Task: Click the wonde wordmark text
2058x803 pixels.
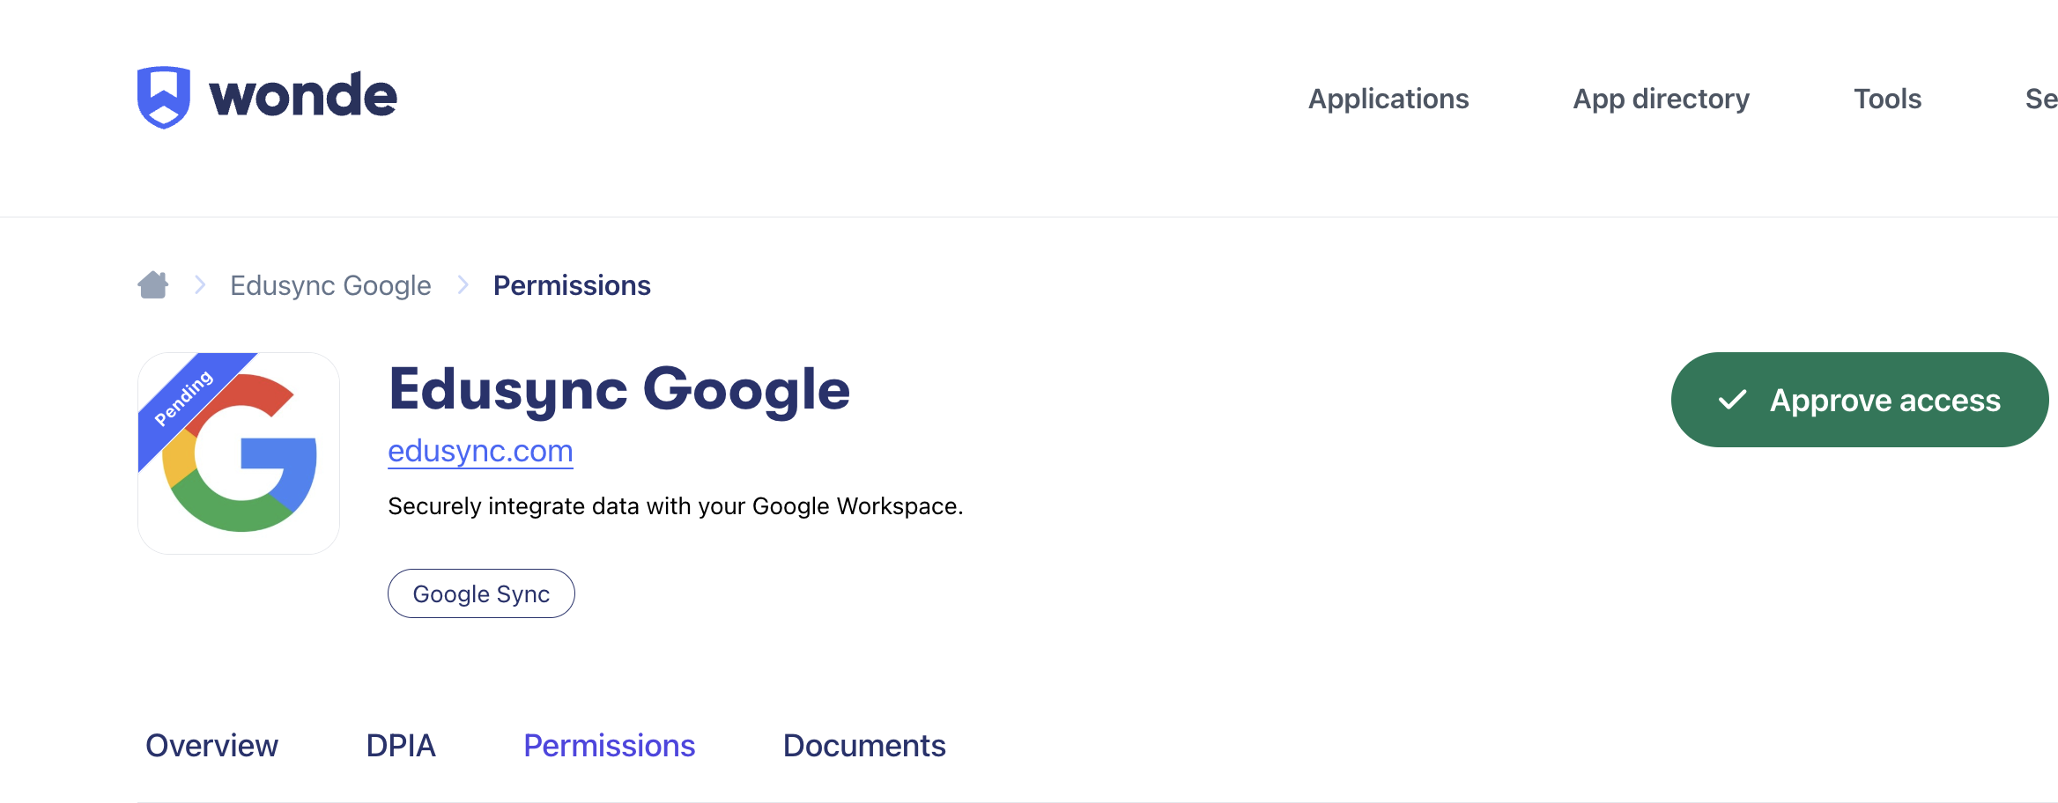Action: point(303,96)
